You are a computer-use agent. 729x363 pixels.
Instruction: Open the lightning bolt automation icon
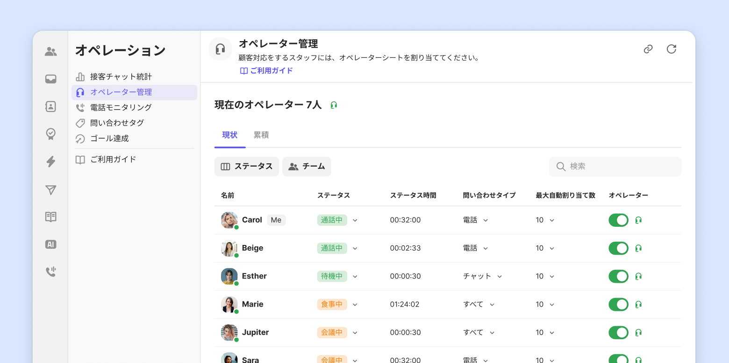(x=50, y=162)
